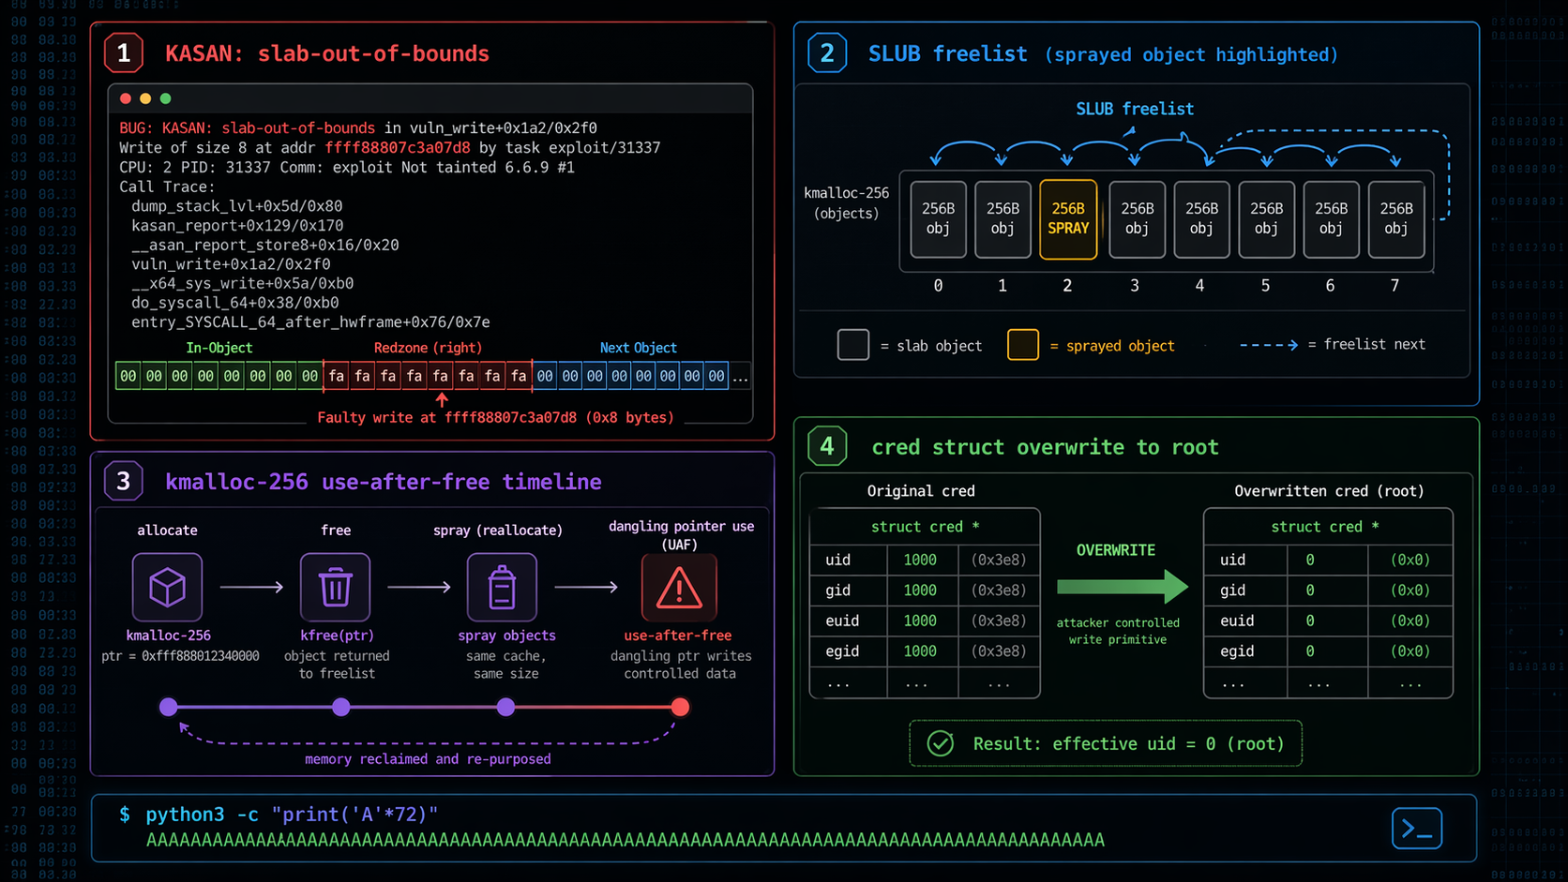1568x882 pixels.
Task: Click 'kmalloc-256 use-after-free timeline' heading
Action: [384, 482]
